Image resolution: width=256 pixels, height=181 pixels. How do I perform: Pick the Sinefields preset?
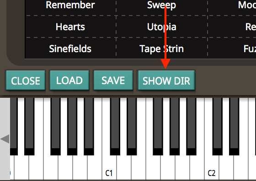point(70,48)
